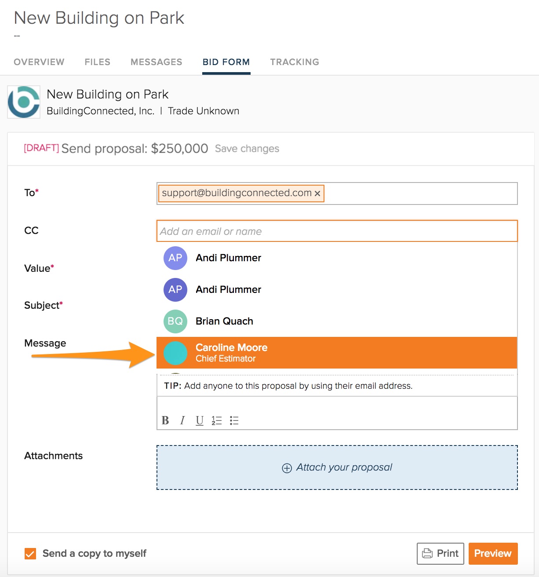This screenshot has width=539, height=577.
Task: Select Brian Quach from CC suggestions
Action: tap(224, 321)
